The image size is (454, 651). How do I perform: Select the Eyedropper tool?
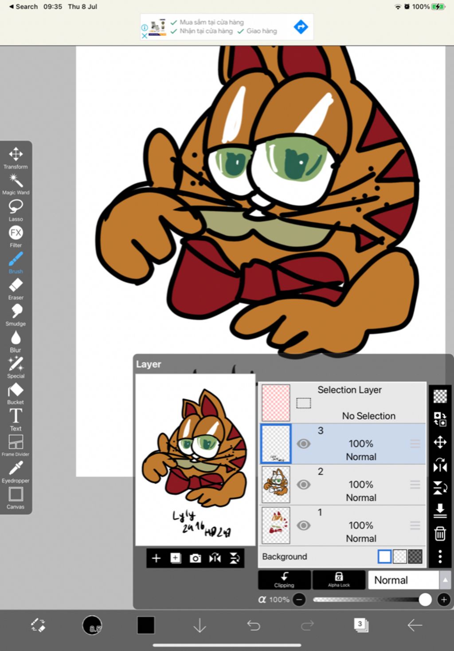point(16,472)
